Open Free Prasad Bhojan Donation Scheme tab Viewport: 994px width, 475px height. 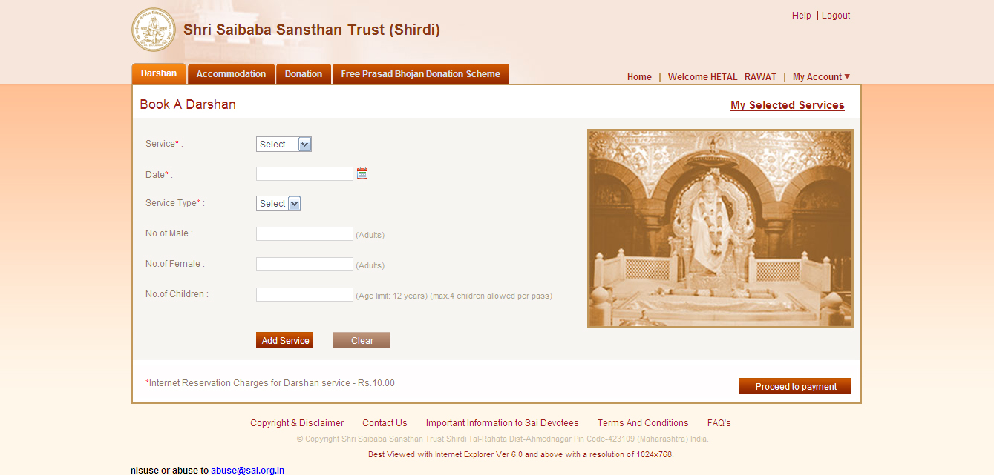(x=421, y=74)
